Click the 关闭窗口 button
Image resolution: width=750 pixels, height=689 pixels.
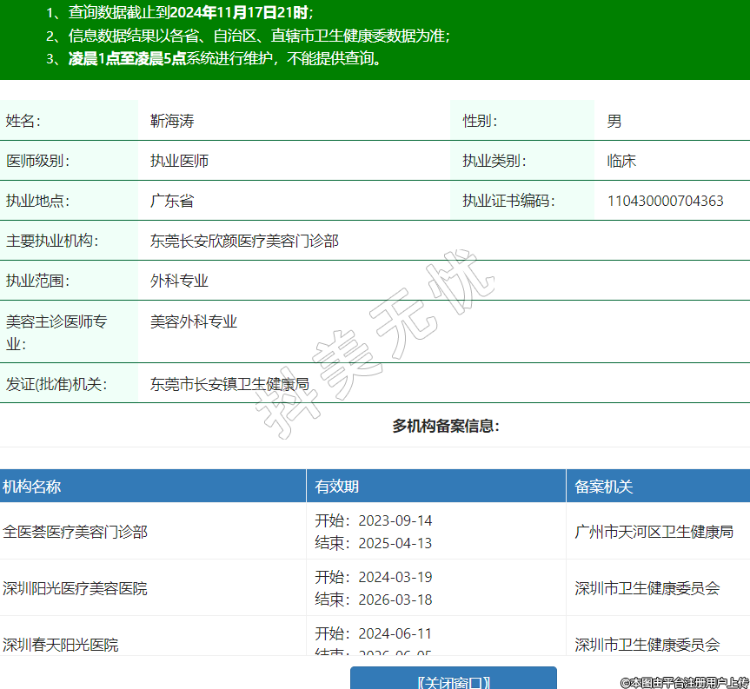(x=453, y=680)
